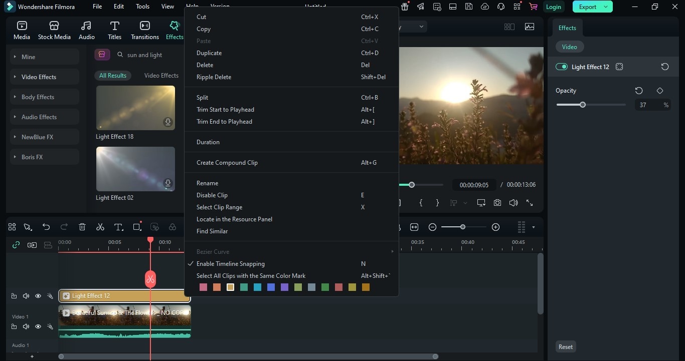
Task: Click the Opacity keyframe diamond icon
Action: (660, 91)
